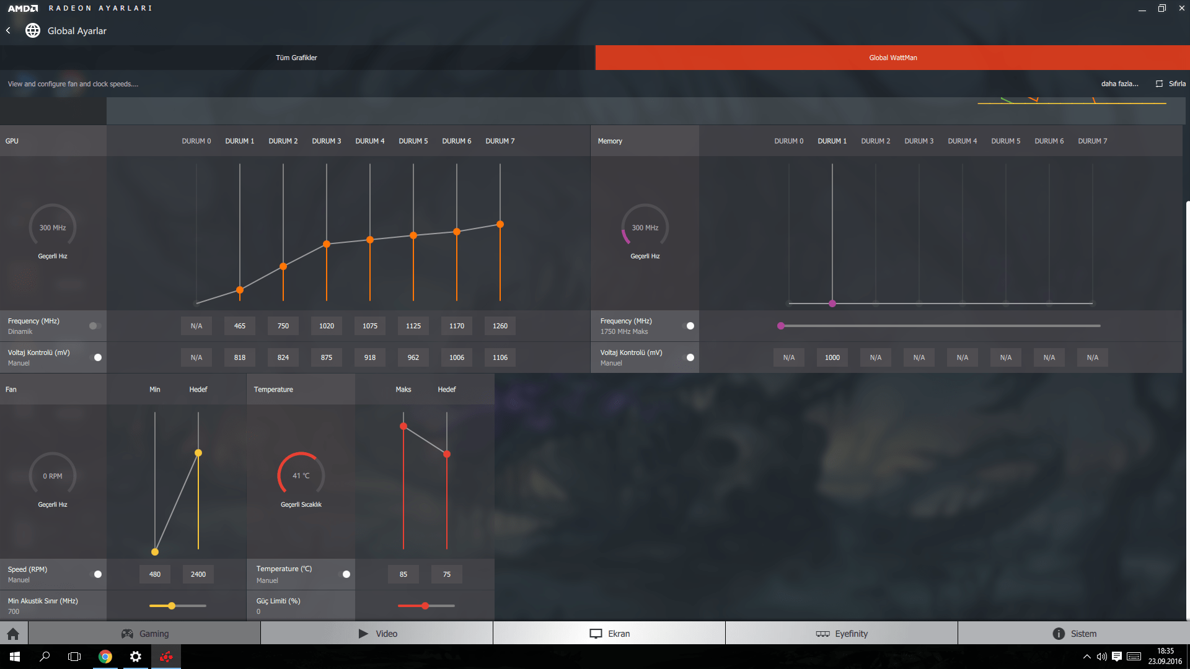This screenshot has width=1190, height=669.
Task: Open the Video tab with play icon
Action: [x=377, y=634]
